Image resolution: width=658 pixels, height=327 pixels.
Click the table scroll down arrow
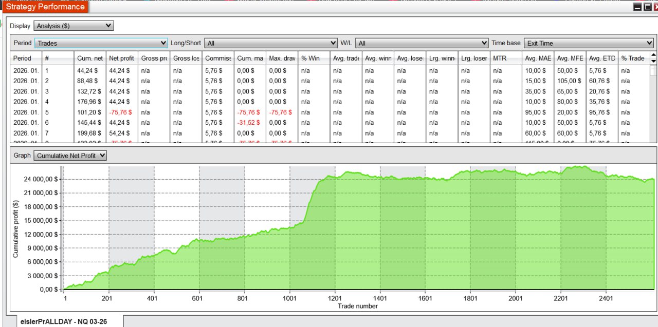[653, 61]
